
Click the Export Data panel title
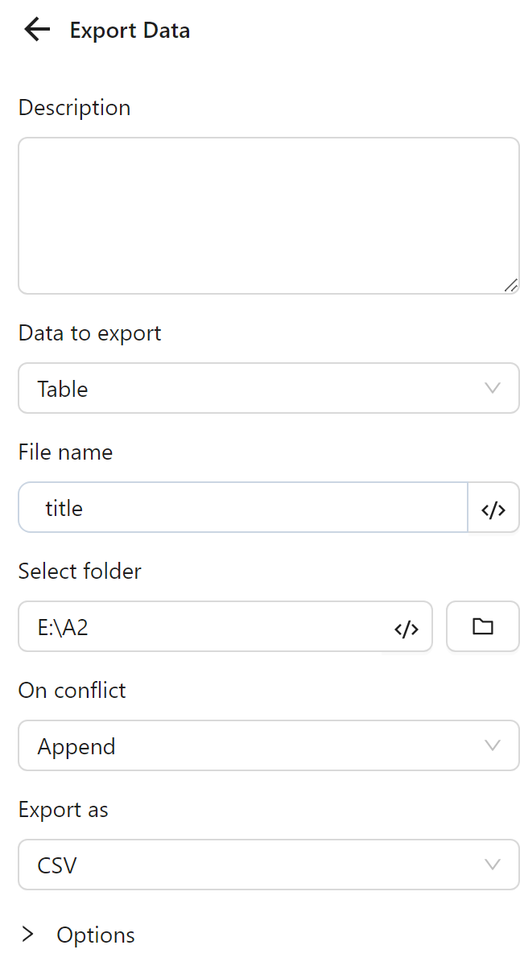click(130, 31)
